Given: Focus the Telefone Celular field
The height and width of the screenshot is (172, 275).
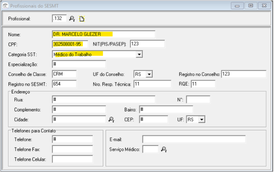Looking at the screenshot, I should (72, 159).
